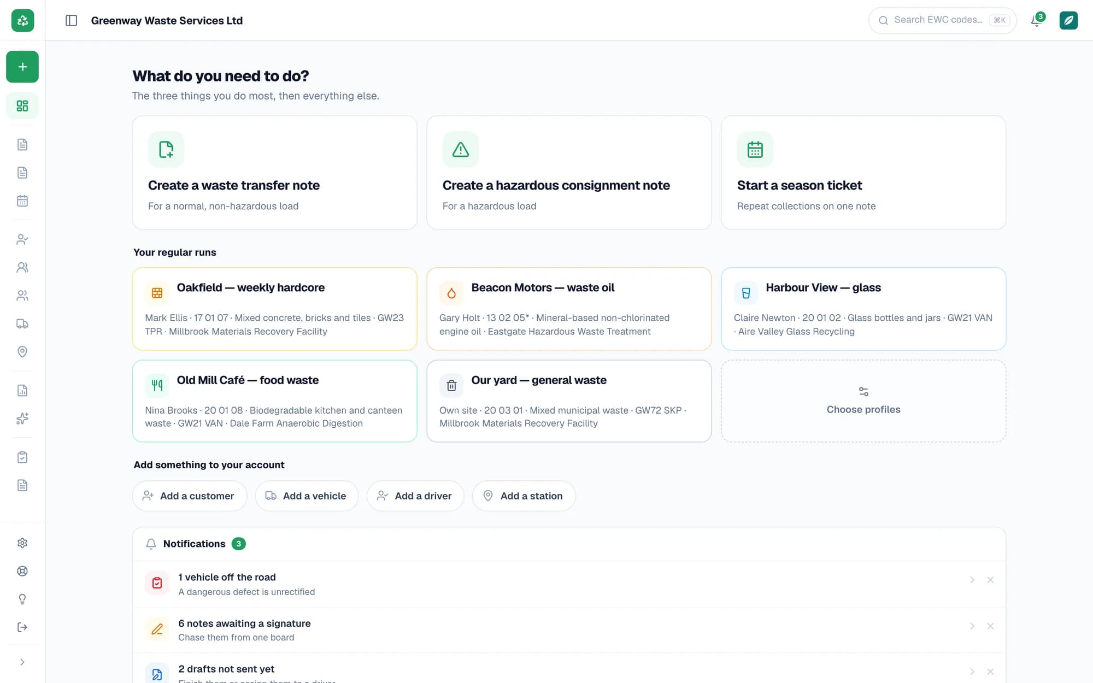Open the '6 notes awaiting a signature' row
The width and height of the screenshot is (1093, 683).
point(569,630)
